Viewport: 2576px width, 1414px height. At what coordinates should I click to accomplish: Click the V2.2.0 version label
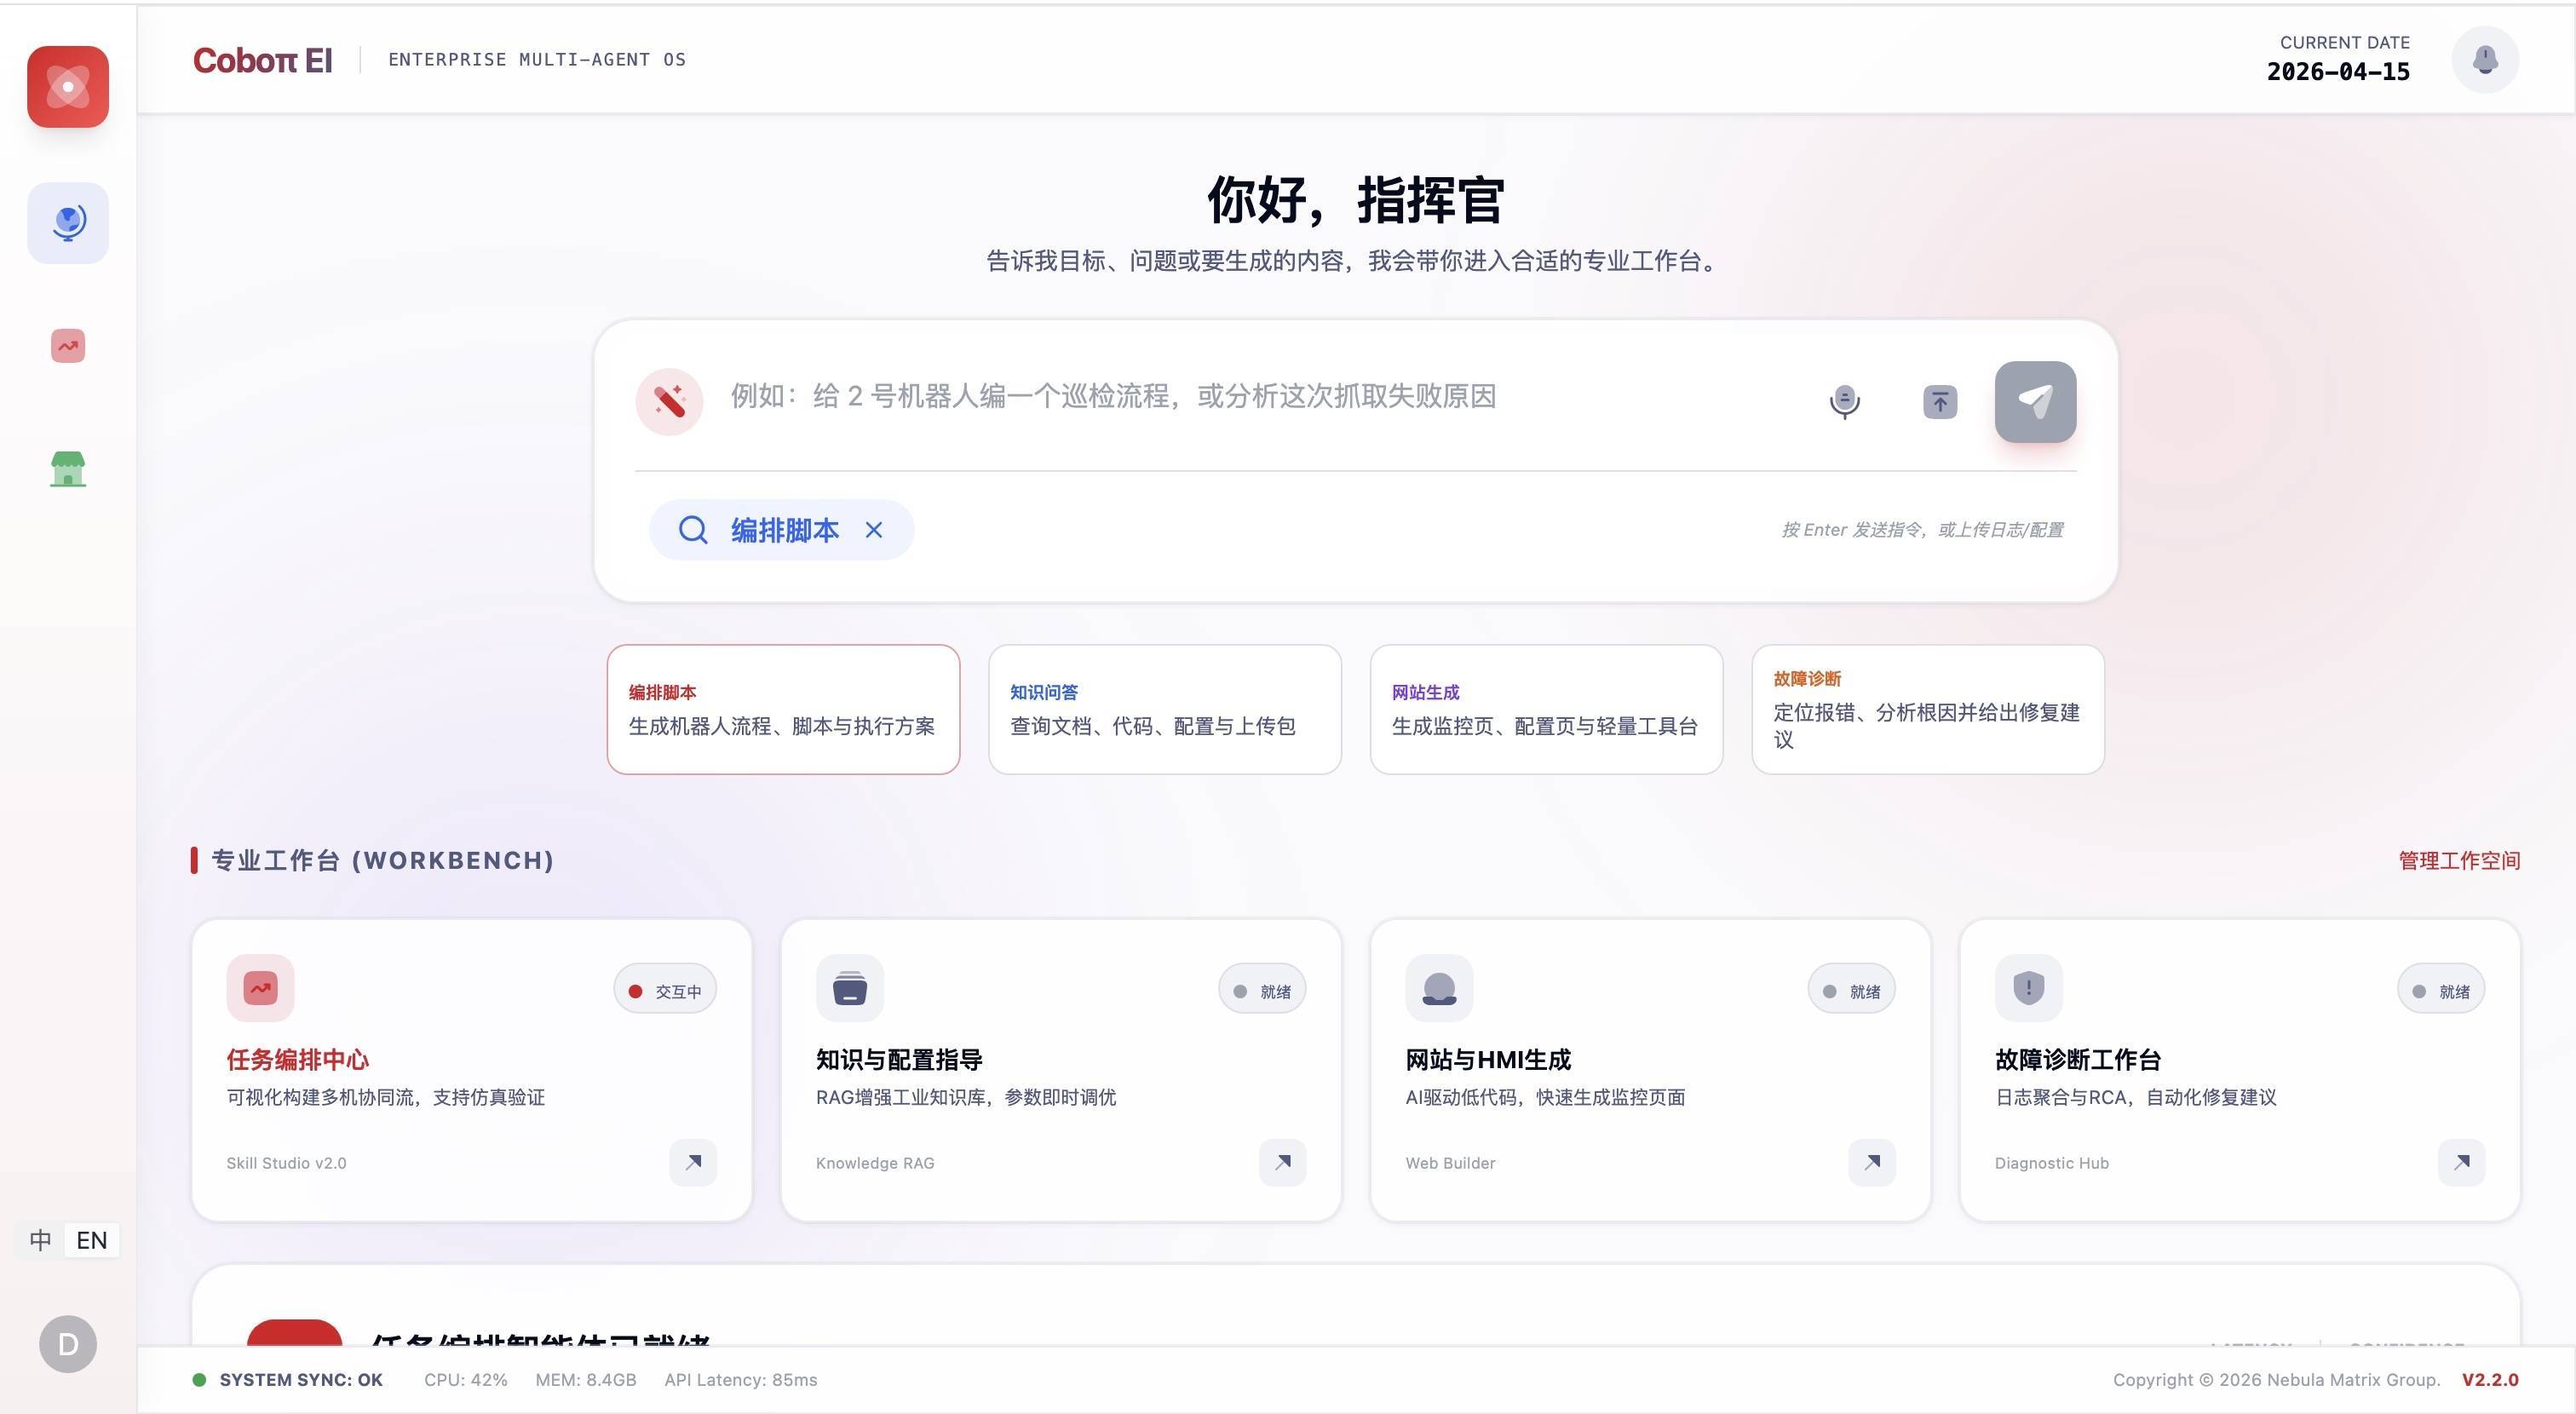point(2490,1380)
